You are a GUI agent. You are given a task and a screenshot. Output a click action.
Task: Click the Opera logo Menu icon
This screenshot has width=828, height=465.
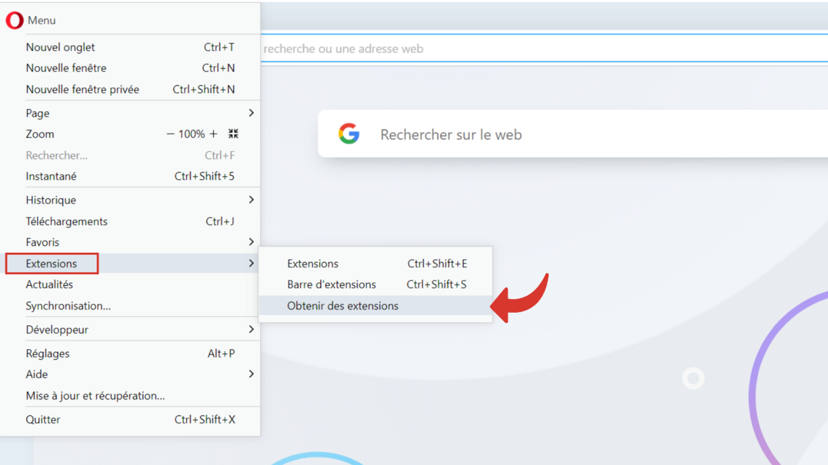point(14,21)
